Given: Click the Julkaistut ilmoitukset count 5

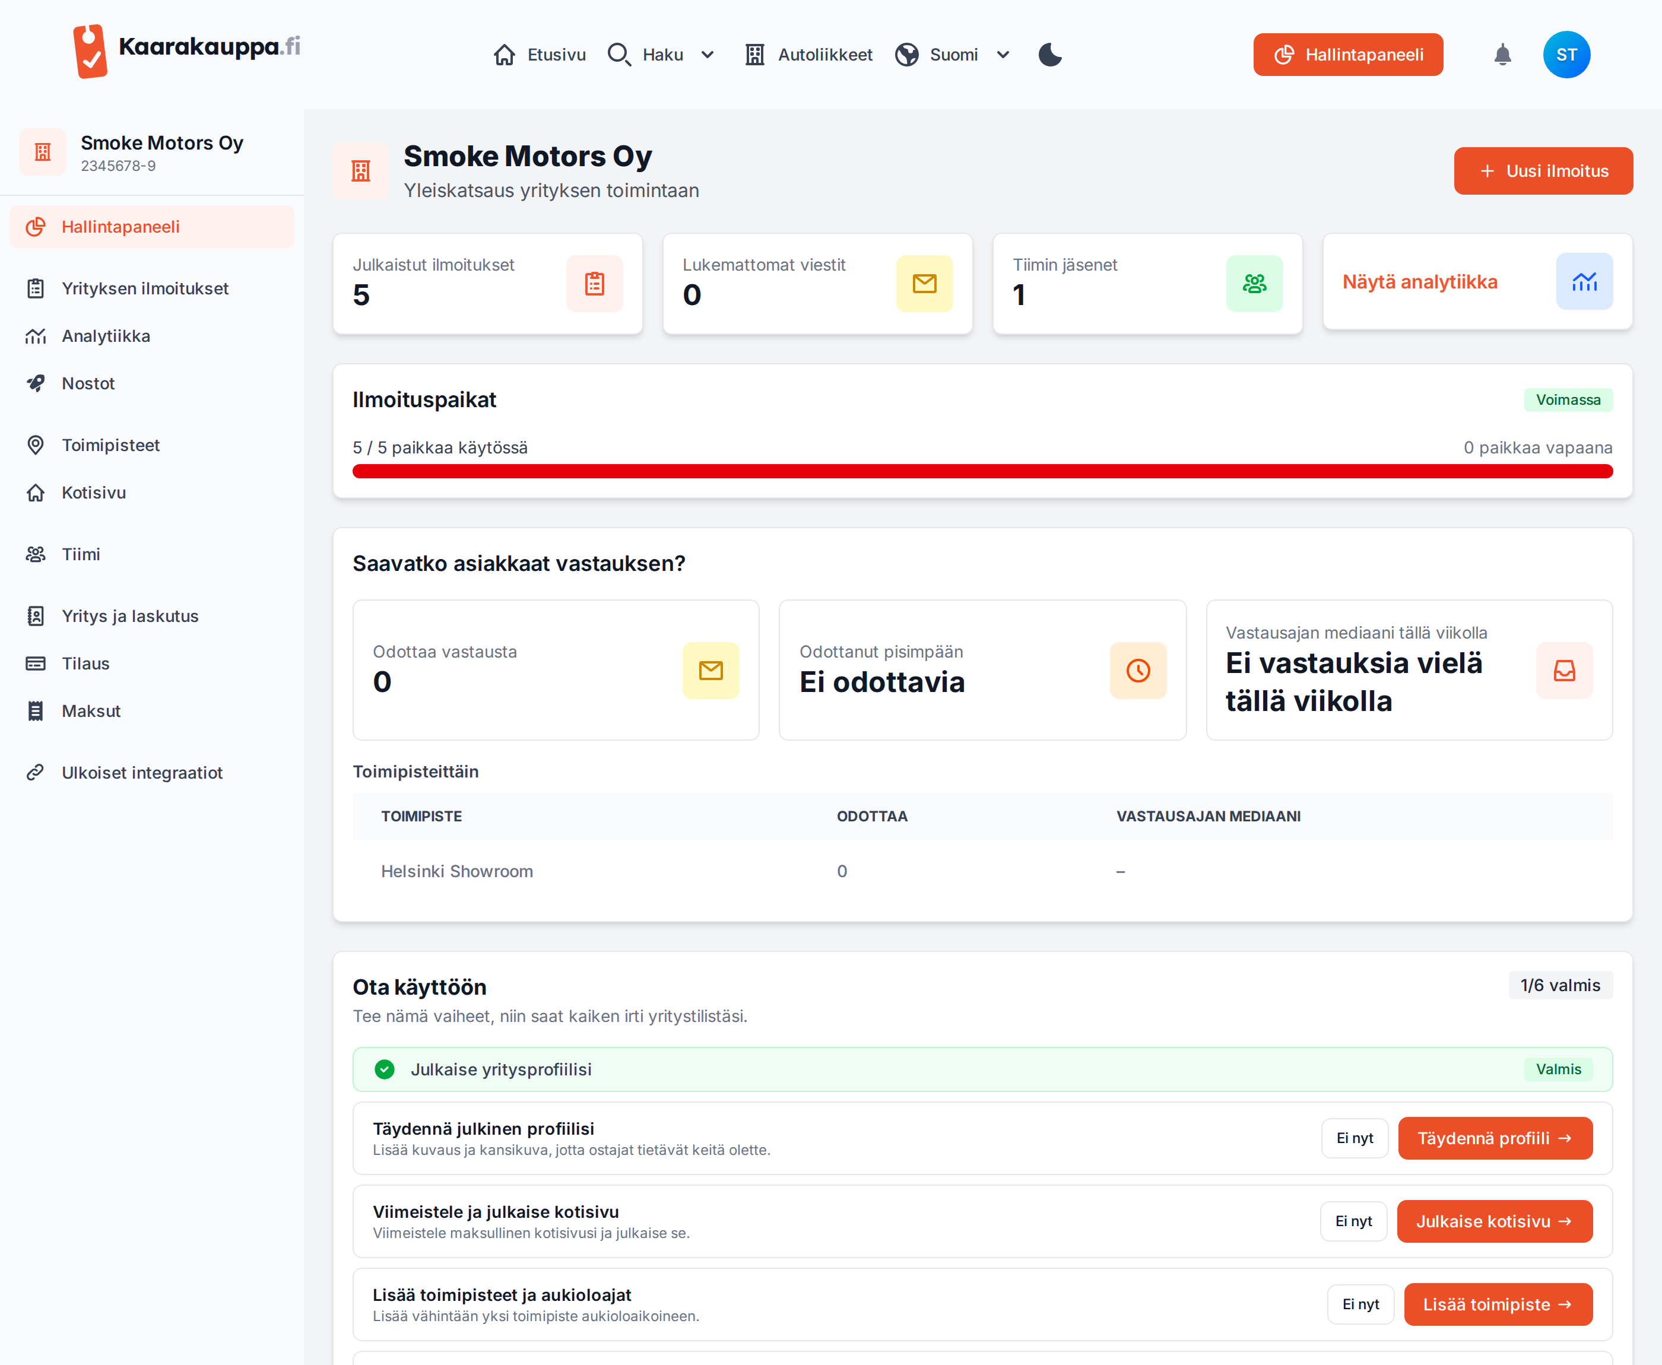Looking at the screenshot, I should pos(361,295).
